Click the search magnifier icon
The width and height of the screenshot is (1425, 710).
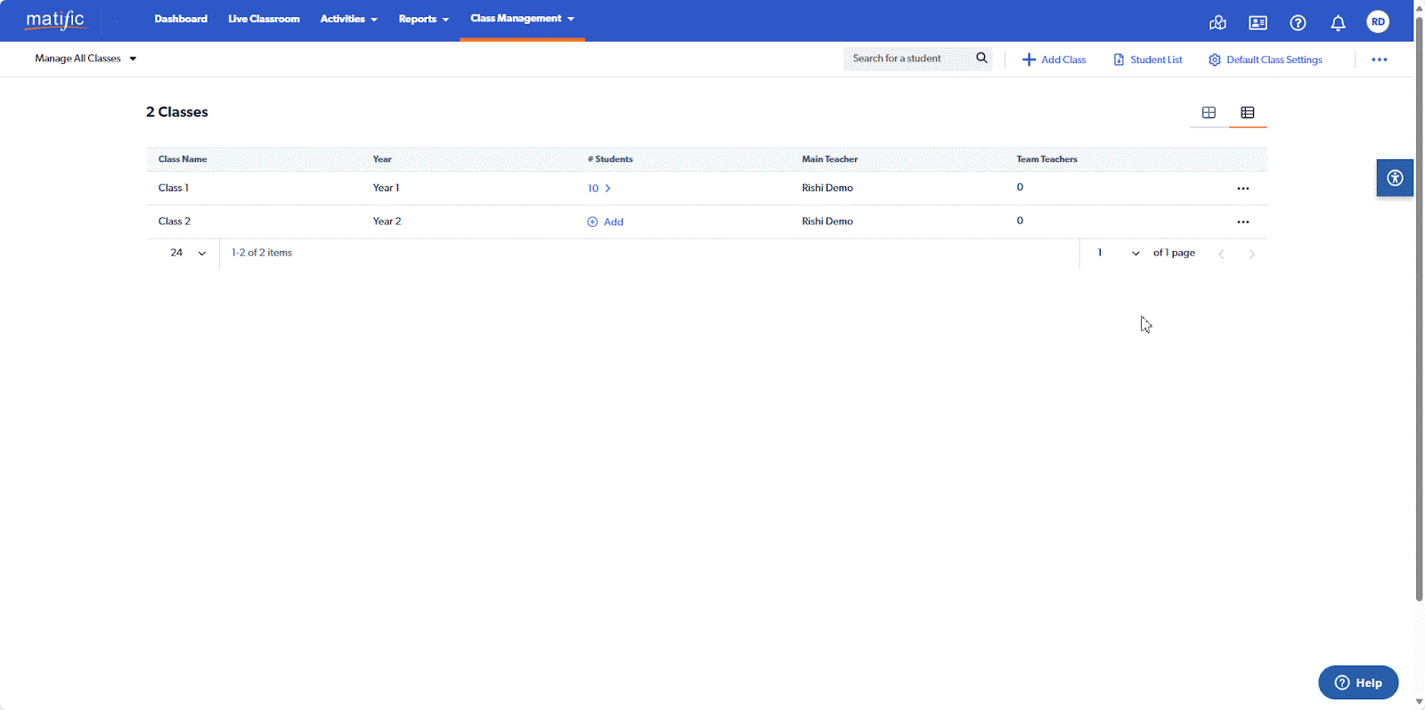pyautogui.click(x=981, y=58)
